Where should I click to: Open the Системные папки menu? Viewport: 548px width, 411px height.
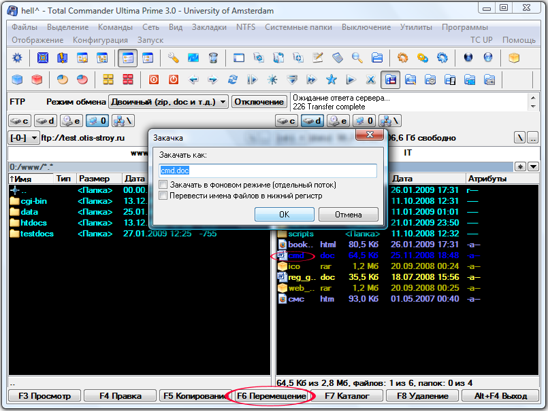(x=298, y=27)
